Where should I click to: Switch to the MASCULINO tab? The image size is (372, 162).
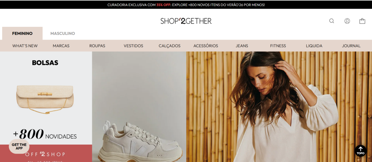(62, 33)
